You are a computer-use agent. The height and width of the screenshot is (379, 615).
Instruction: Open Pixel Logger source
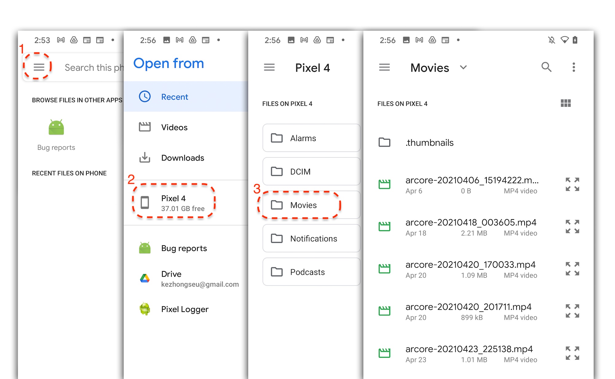pyautogui.click(x=184, y=309)
